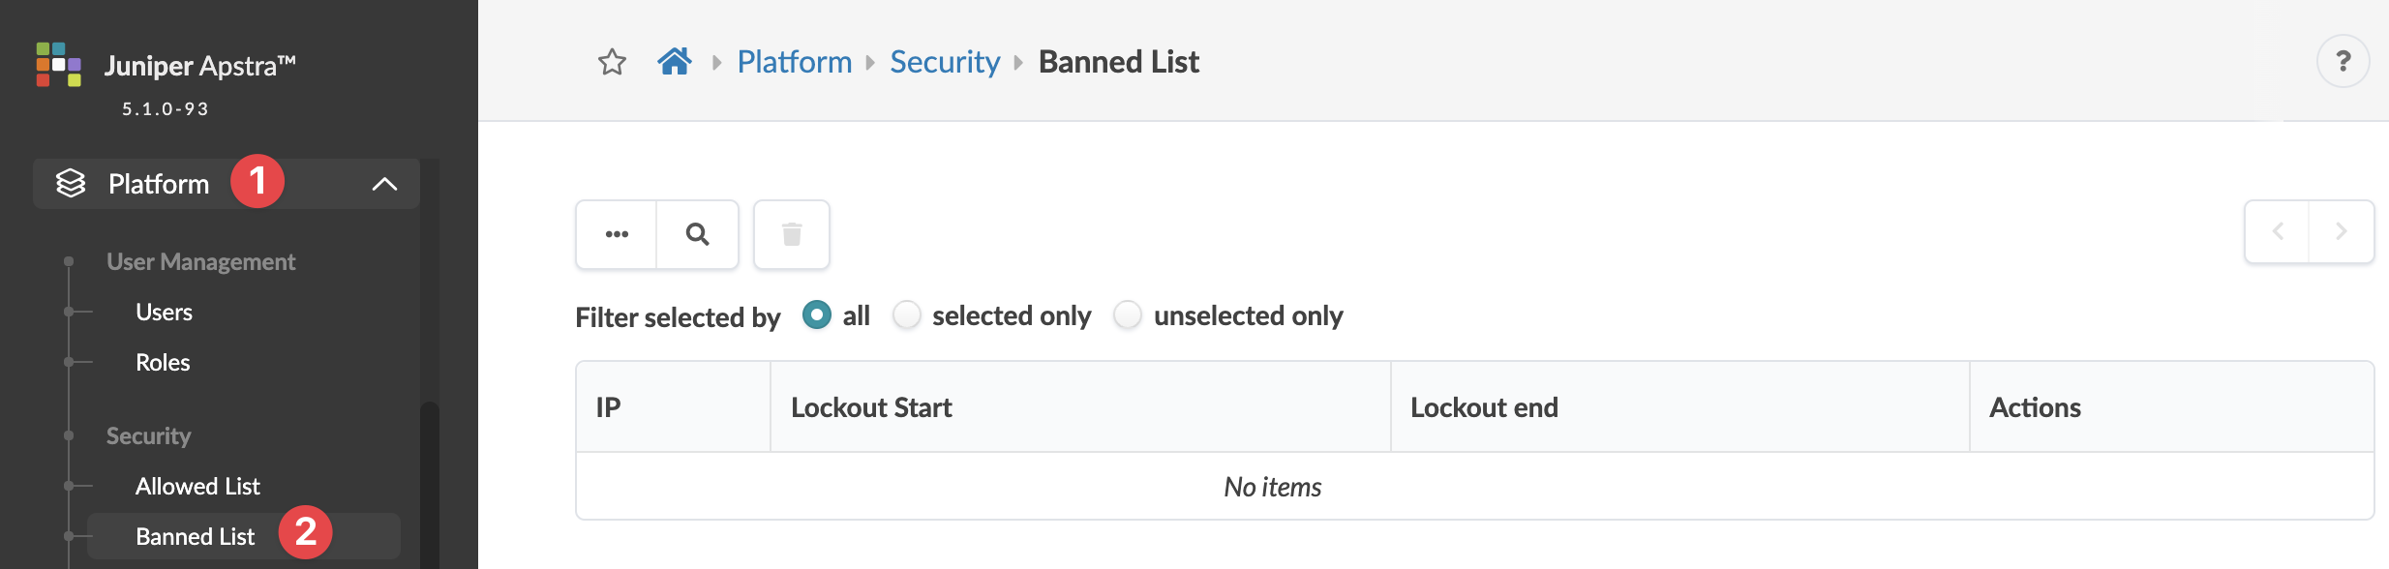Collapse the Platform menu chevron
Viewport: 2389px width, 569px height.
pyautogui.click(x=384, y=184)
